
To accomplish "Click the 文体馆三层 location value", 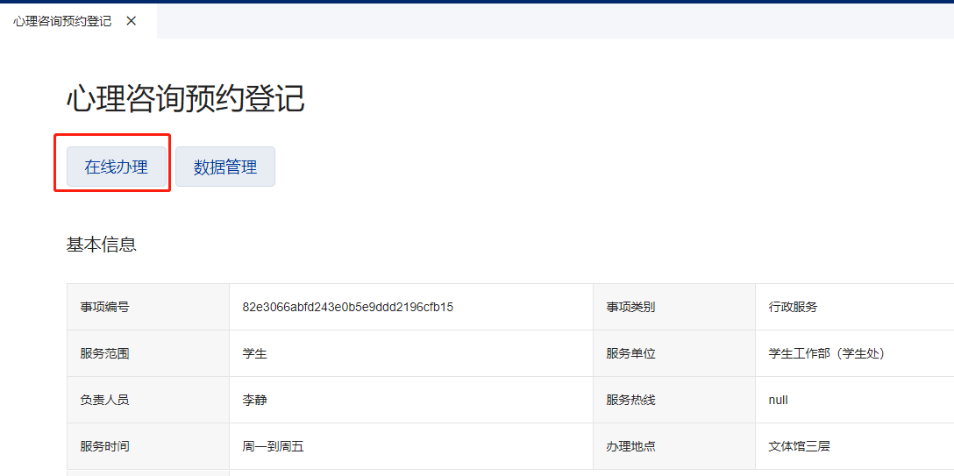I will [800, 446].
